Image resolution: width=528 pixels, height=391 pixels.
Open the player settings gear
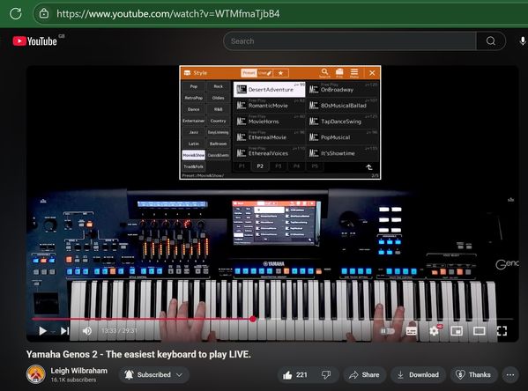click(x=434, y=331)
